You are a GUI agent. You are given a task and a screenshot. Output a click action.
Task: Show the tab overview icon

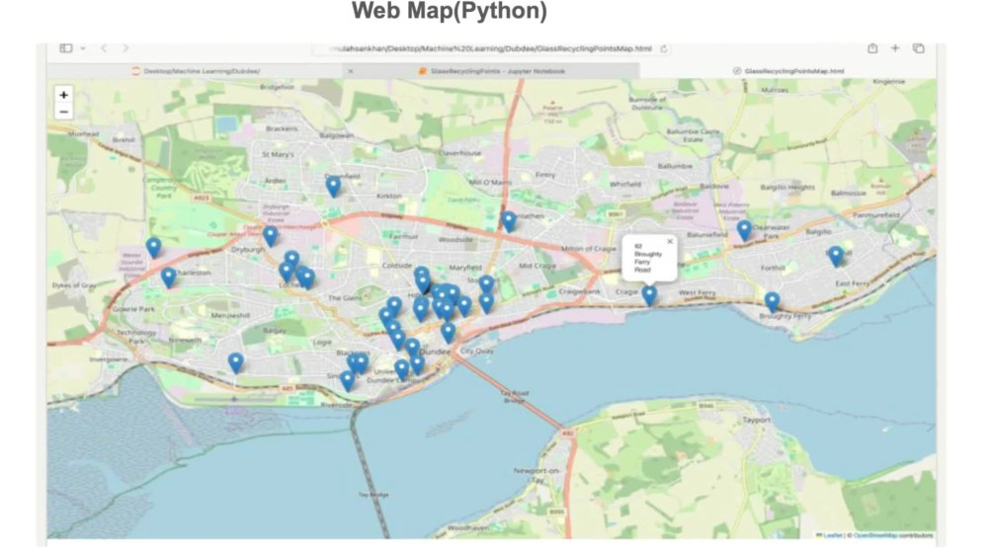(919, 48)
